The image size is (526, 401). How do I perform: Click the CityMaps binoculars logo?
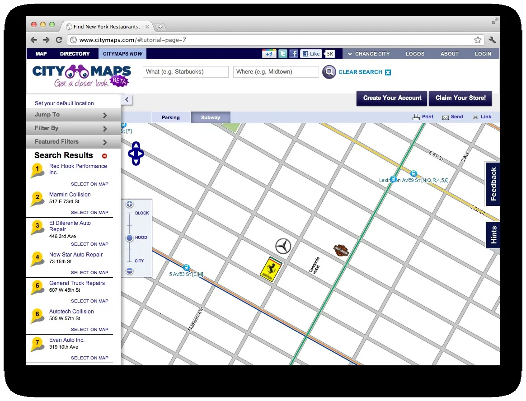click(82, 76)
